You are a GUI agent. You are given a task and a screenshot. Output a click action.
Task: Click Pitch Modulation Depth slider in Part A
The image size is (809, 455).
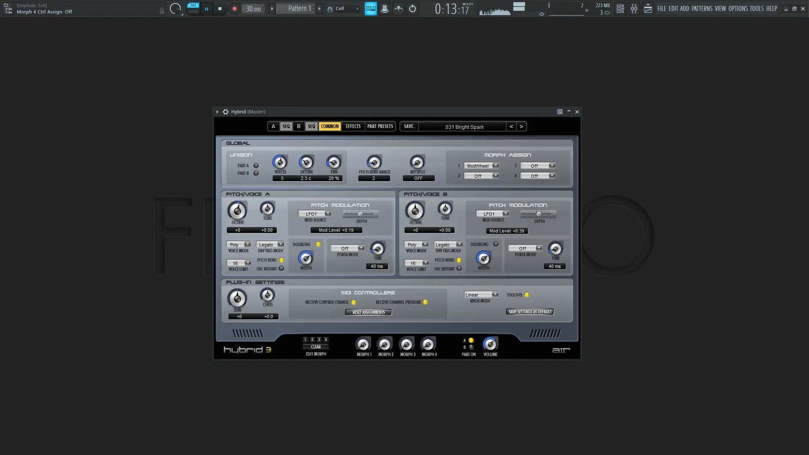tap(361, 214)
